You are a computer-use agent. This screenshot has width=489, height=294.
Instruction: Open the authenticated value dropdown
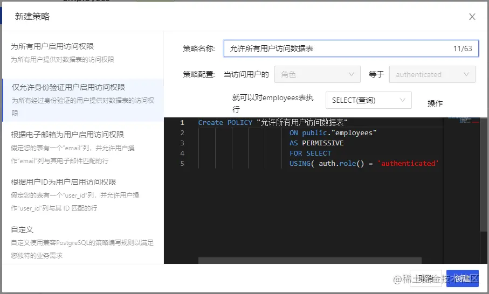(x=432, y=74)
